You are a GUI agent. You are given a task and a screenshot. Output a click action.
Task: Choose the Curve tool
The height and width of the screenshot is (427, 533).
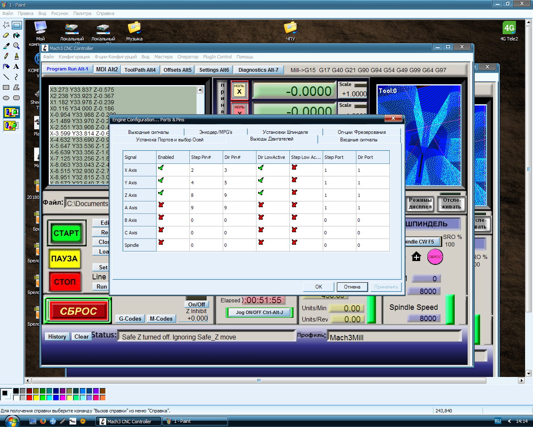(17, 77)
